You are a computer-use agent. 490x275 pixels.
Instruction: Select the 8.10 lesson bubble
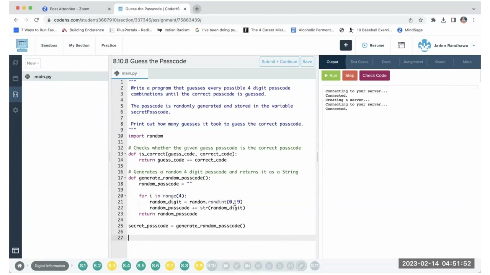pyautogui.click(x=211, y=265)
